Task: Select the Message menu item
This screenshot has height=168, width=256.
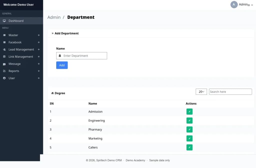Action: click(21, 64)
